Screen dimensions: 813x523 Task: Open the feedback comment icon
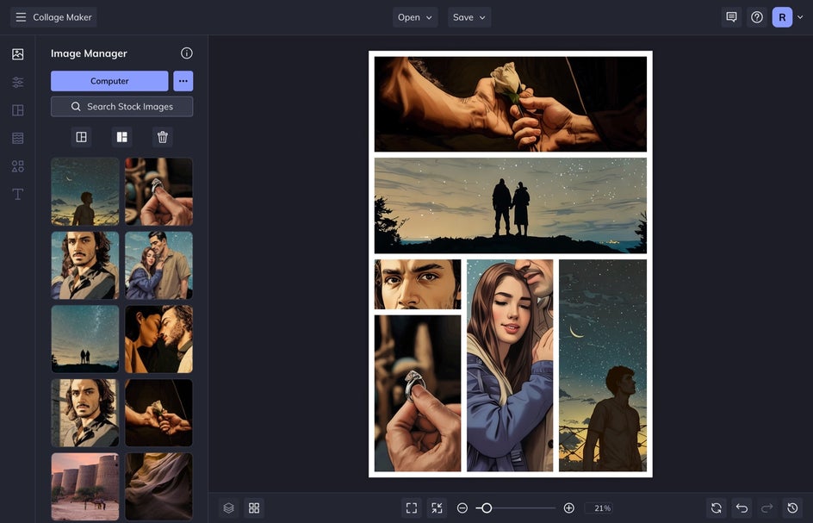tap(731, 17)
